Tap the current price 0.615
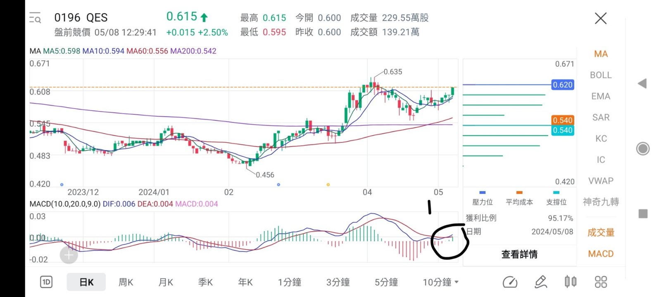The width and height of the screenshot is (661, 297). coord(182,16)
